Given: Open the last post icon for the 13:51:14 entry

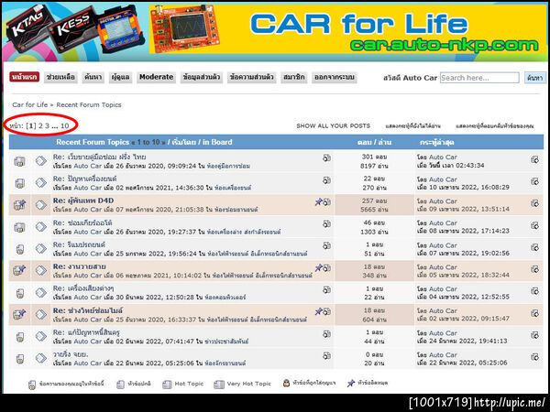Looking at the screenshot, I should (534, 203).
